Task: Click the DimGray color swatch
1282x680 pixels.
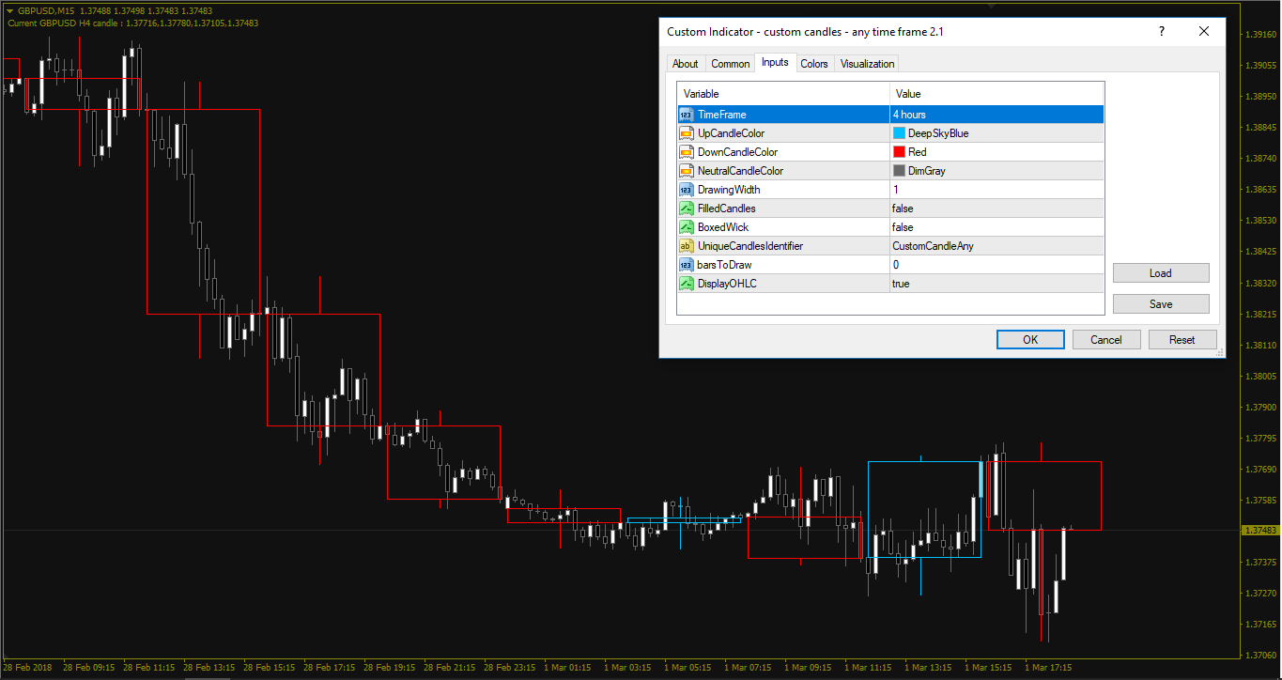Action: 899,171
